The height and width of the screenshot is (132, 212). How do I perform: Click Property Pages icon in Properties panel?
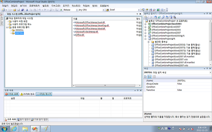(154, 77)
